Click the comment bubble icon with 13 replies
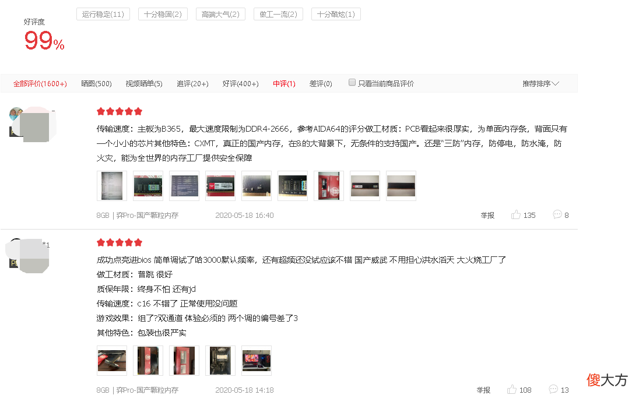The image size is (639, 402). click(553, 389)
